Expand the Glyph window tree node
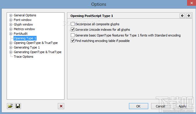Image resolution: width=196 pixels, height=114 pixels. tap(11, 25)
